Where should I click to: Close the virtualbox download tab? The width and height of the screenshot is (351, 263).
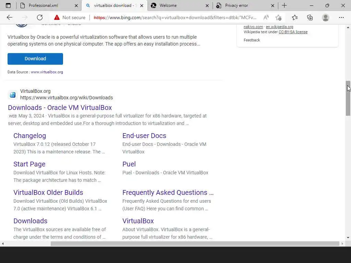(142, 5)
